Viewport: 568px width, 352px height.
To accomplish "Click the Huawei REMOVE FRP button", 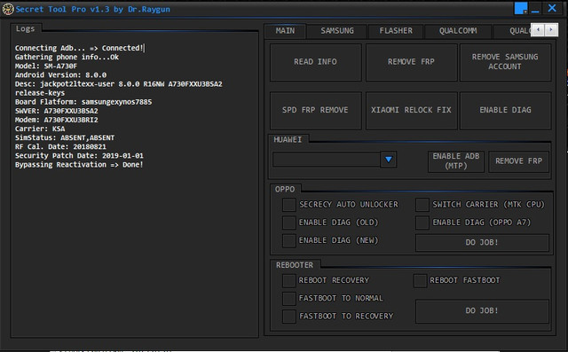I will pyautogui.click(x=518, y=161).
